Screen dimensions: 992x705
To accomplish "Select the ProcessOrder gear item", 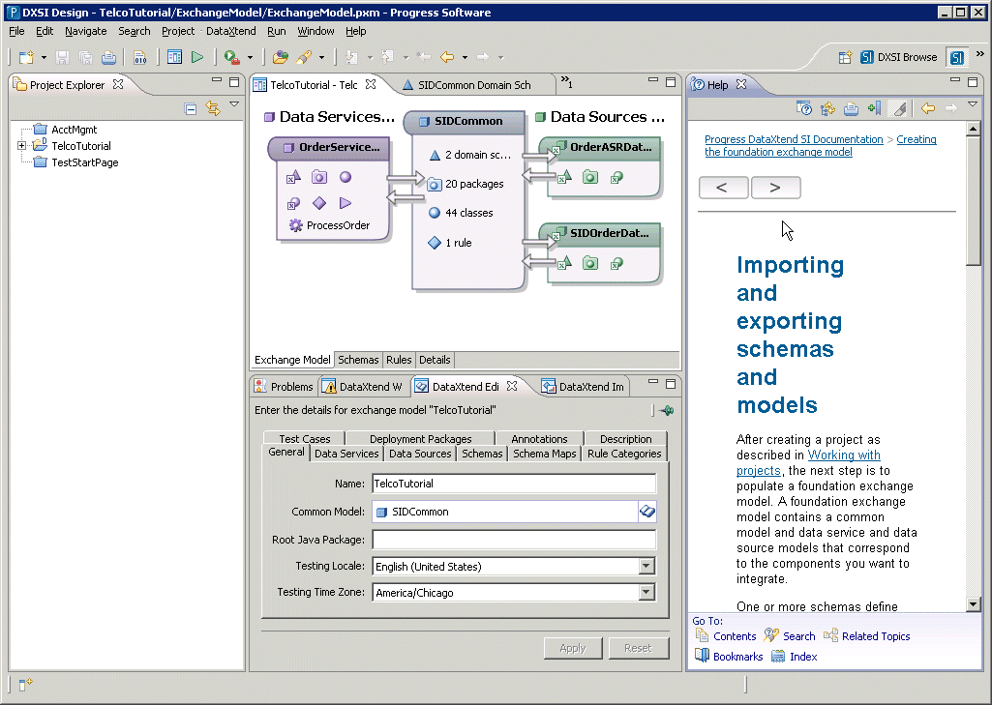I will point(330,225).
